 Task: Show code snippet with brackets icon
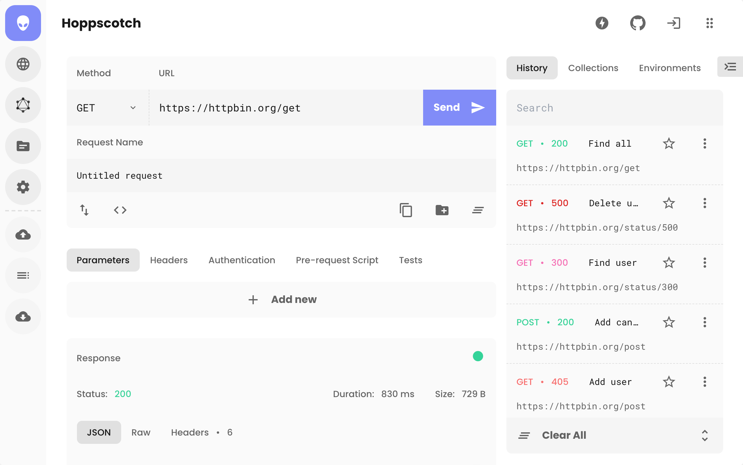(x=120, y=210)
